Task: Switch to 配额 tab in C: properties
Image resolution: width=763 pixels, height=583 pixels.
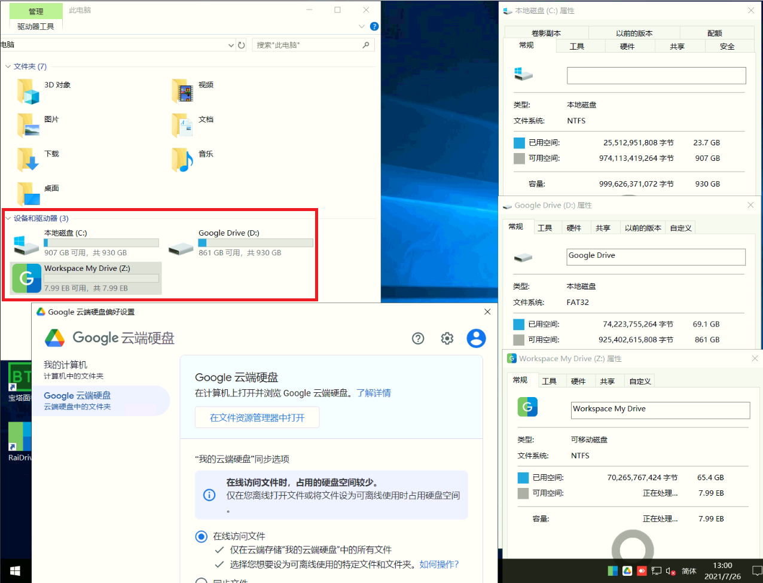Action: pyautogui.click(x=715, y=33)
